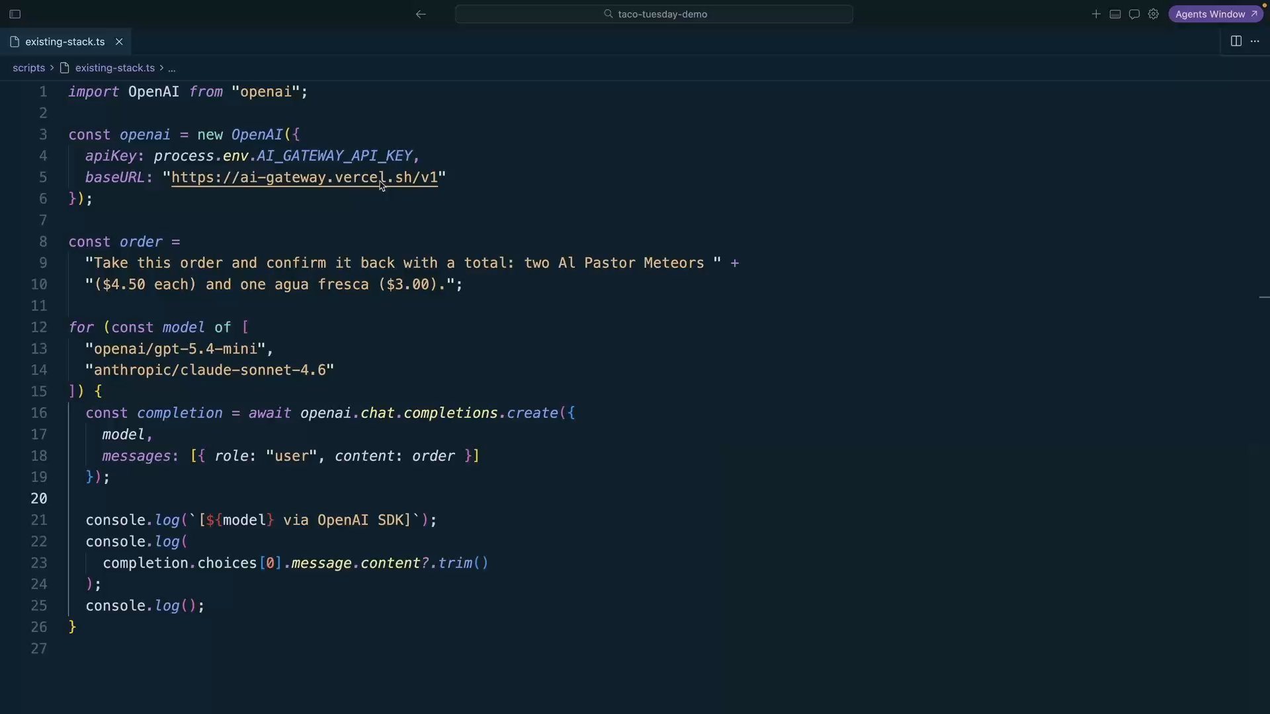Click the text "anthropic/claude-sonnet-4.6"
This screenshot has height=714, width=1270.
[x=210, y=370]
